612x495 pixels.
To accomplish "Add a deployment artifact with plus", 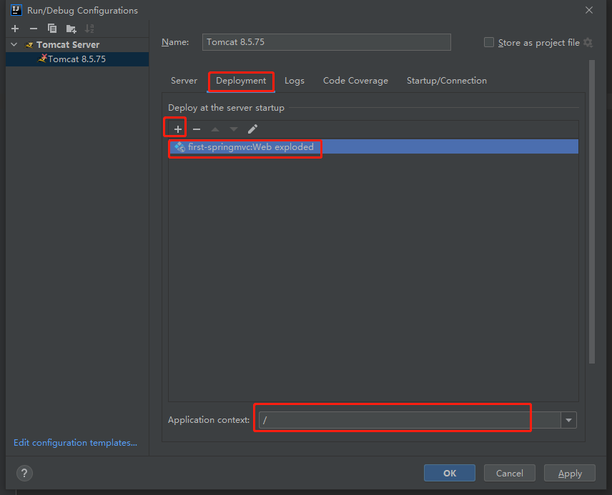I will [x=177, y=129].
